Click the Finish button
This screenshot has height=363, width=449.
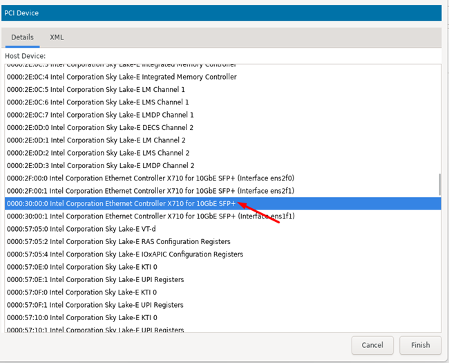click(420, 345)
